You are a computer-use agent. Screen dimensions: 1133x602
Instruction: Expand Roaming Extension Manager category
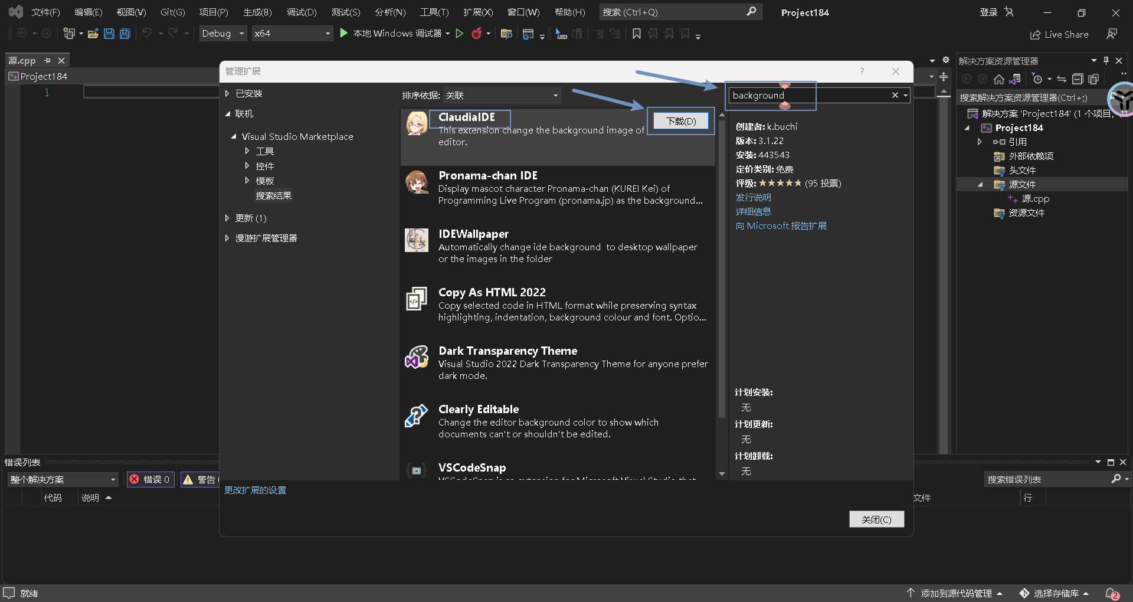pyautogui.click(x=227, y=238)
